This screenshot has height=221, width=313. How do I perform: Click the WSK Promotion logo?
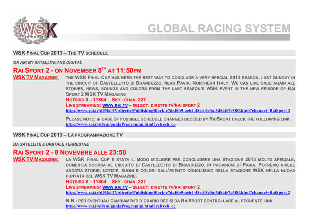coord(35,31)
